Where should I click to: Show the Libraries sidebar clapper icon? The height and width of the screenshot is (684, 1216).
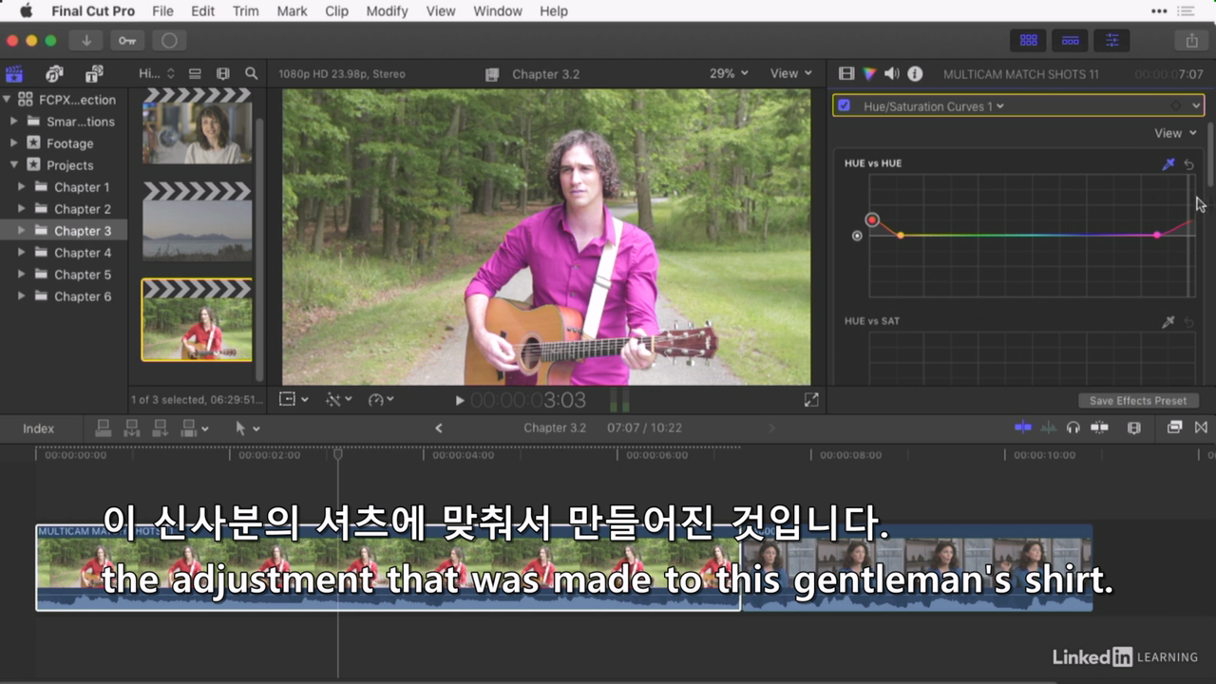(x=14, y=73)
